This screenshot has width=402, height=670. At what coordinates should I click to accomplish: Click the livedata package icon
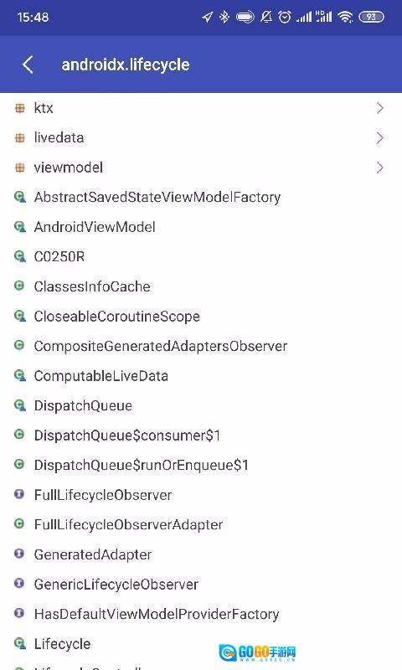tap(19, 138)
